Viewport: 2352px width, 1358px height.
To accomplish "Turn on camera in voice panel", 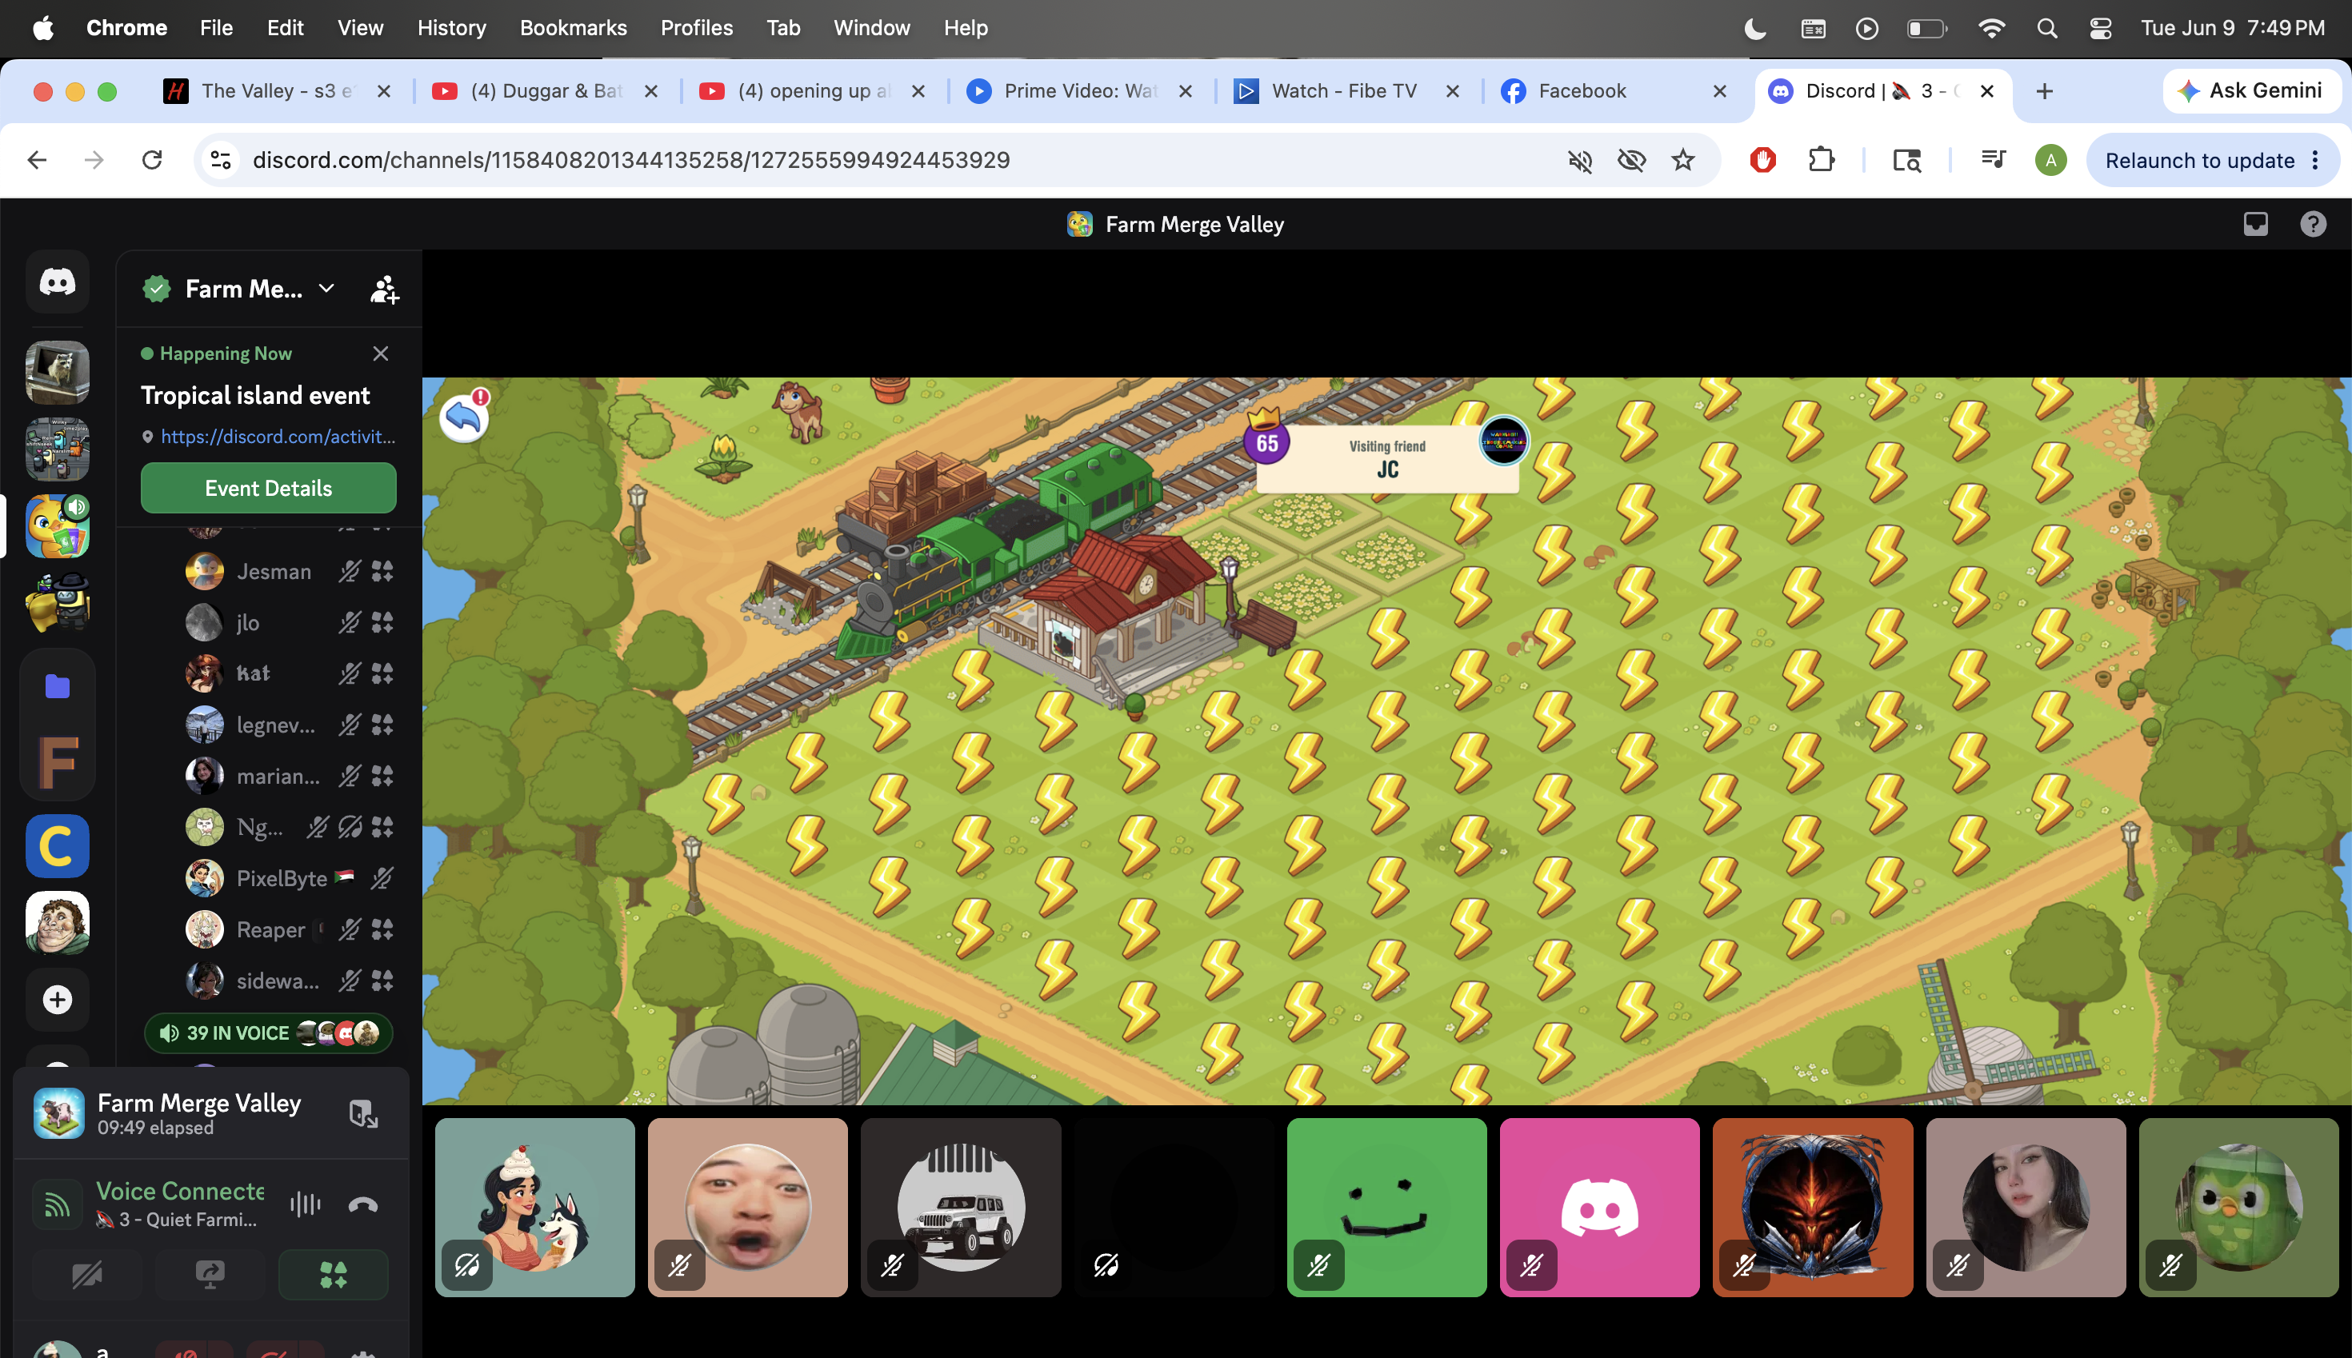I will pyautogui.click(x=86, y=1274).
